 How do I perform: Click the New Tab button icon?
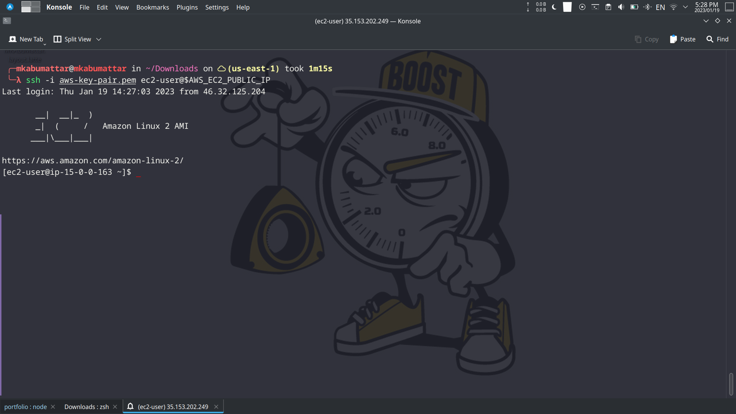click(x=13, y=39)
